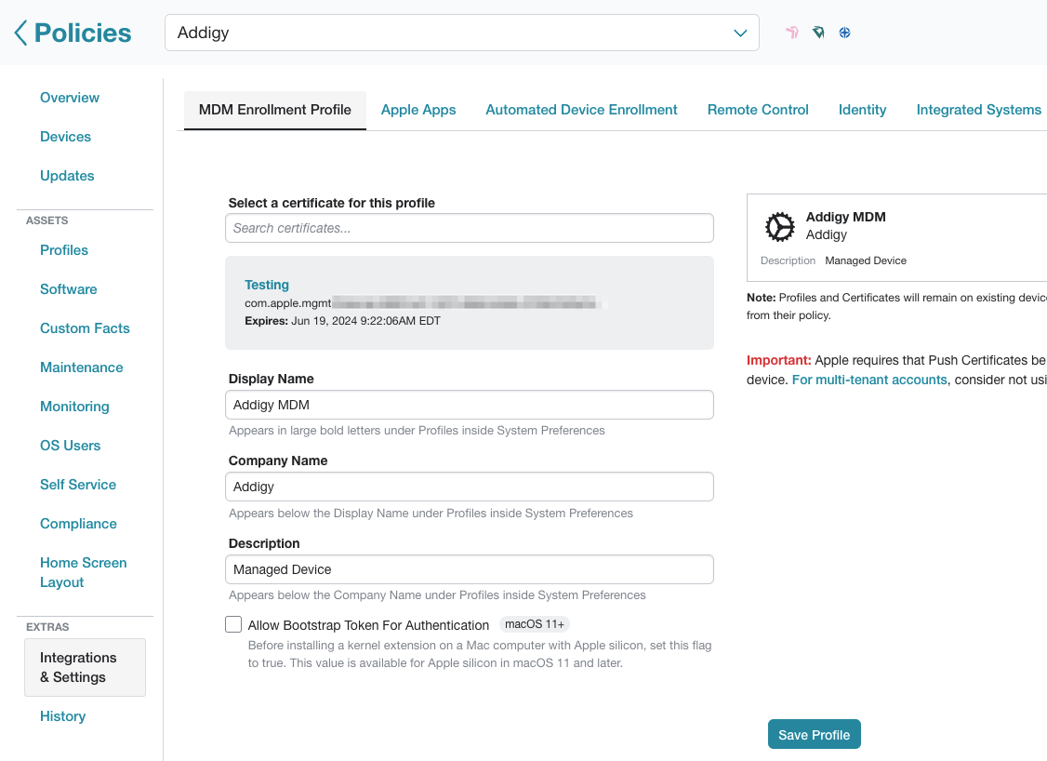Go back using the Policies chevron arrow
1047x761 pixels.
(x=20, y=33)
